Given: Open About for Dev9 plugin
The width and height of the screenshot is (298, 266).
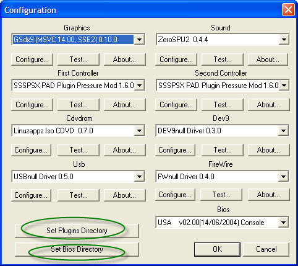Looking at the screenshot, I should pyautogui.click(x=268, y=150).
